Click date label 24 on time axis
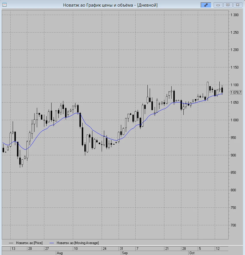This screenshot has height=255, width=245. pos(105,249)
